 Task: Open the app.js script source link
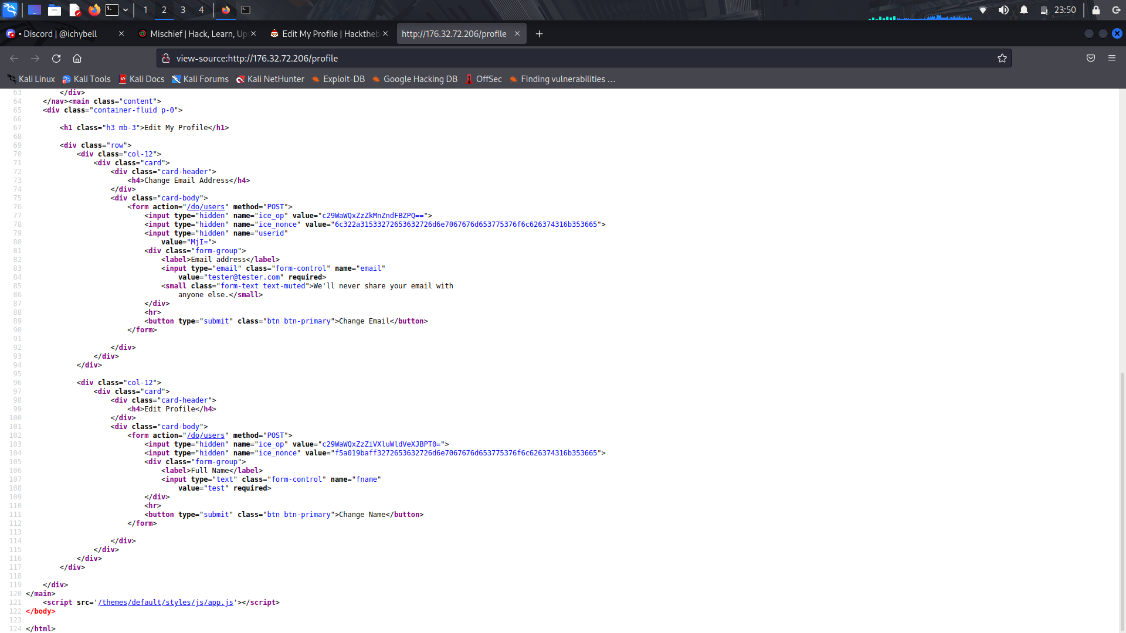(x=165, y=602)
